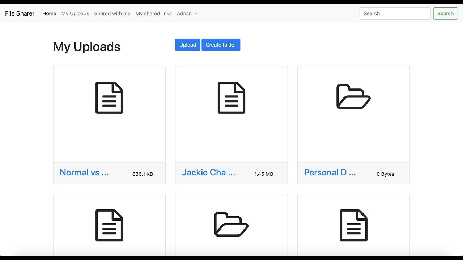The width and height of the screenshot is (463, 260).
Task: Click the My Uploads page heading
Action: tap(87, 47)
